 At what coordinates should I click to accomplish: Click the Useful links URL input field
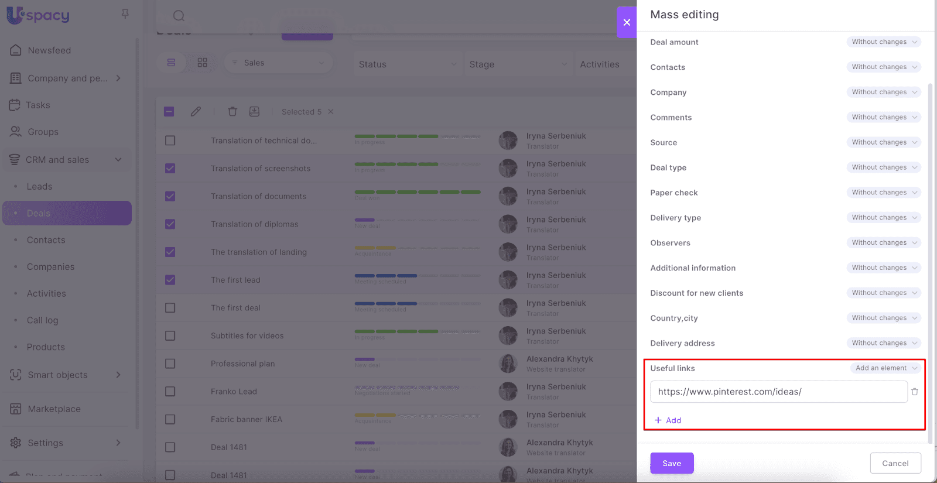(778, 392)
